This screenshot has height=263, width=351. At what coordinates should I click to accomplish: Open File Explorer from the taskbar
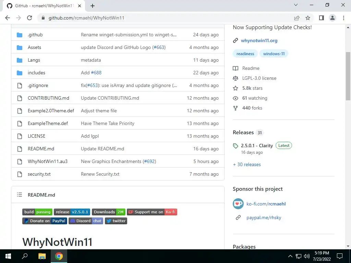42,256
